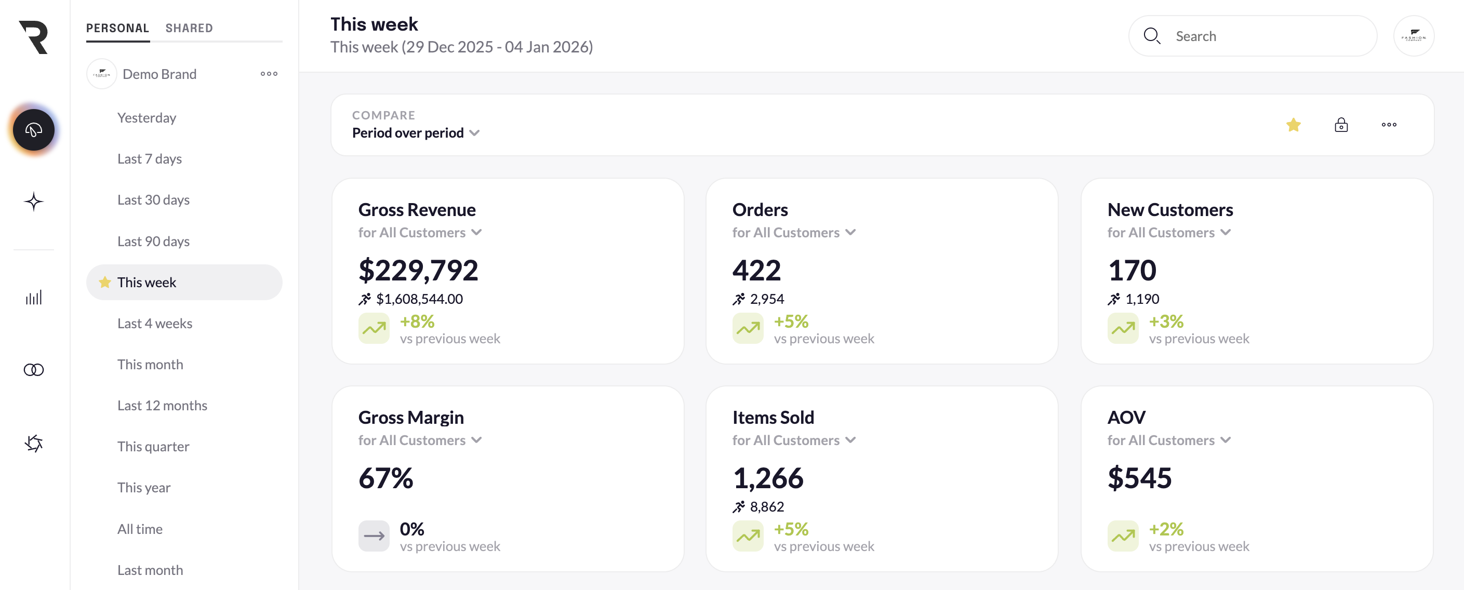Select the shutter-style icon in the sidebar
The width and height of the screenshot is (1464, 590).
(33, 444)
